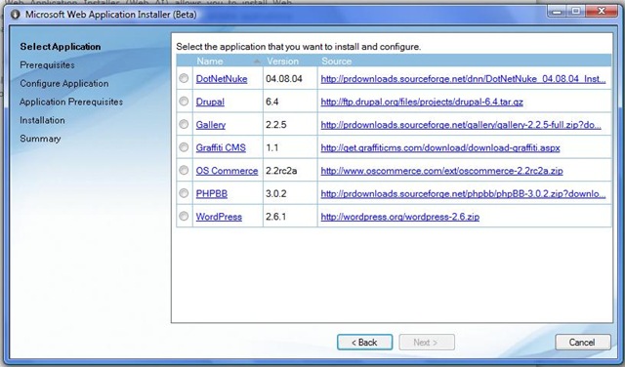This screenshot has width=625, height=367.
Task: Minimize the installer window
Action: pos(558,12)
